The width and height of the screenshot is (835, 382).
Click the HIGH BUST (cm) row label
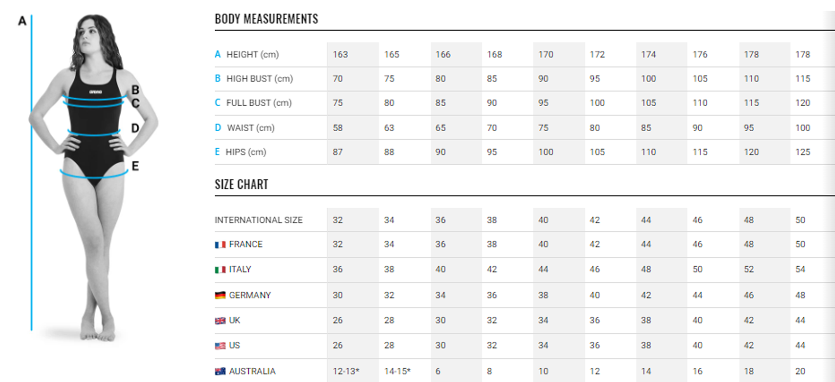(259, 78)
